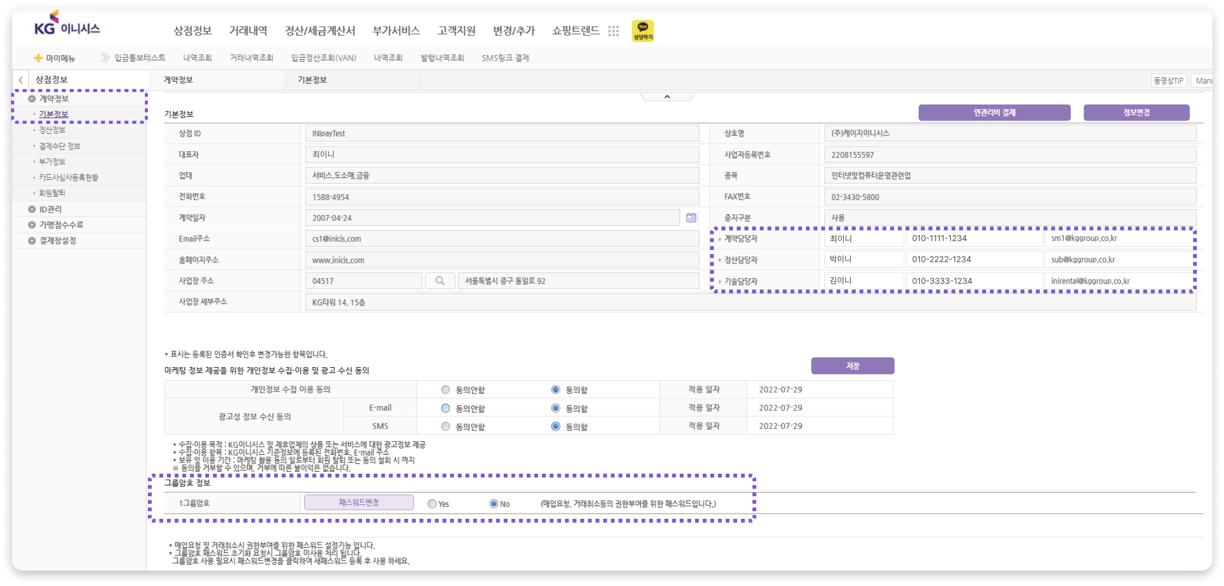Viewport: 1224px width, 586px height.
Task: Click the contract date calendar icon
Action: coord(691,217)
